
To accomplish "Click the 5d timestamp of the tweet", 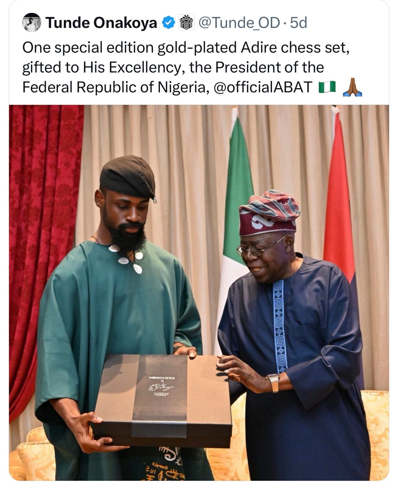I will 298,23.
